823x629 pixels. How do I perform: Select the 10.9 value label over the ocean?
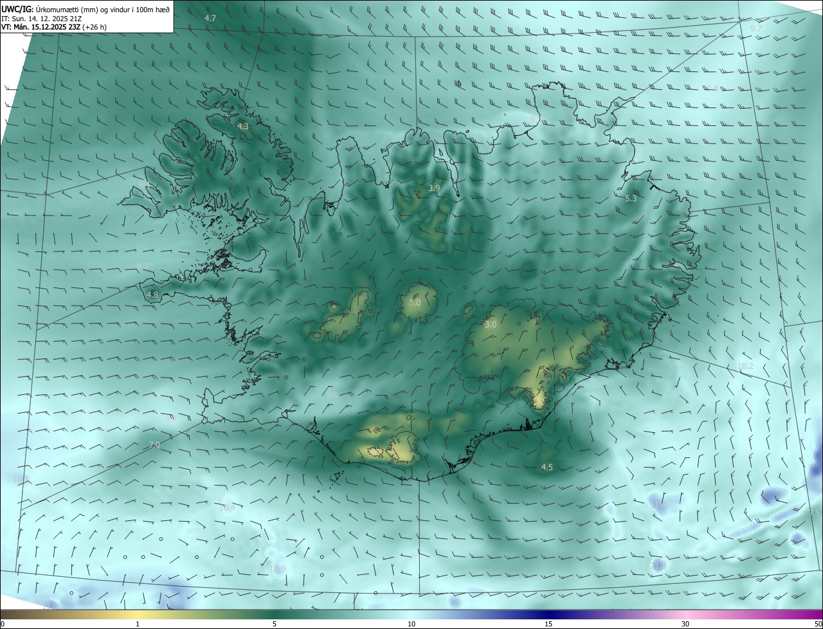[x=277, y=569]
